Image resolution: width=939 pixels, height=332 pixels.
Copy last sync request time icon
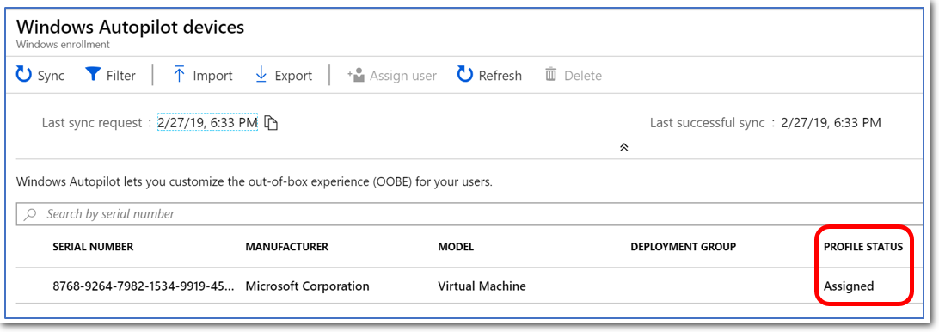coord(271,123)
